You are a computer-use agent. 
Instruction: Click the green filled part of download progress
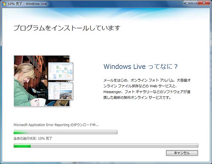[x=20, y=132]
